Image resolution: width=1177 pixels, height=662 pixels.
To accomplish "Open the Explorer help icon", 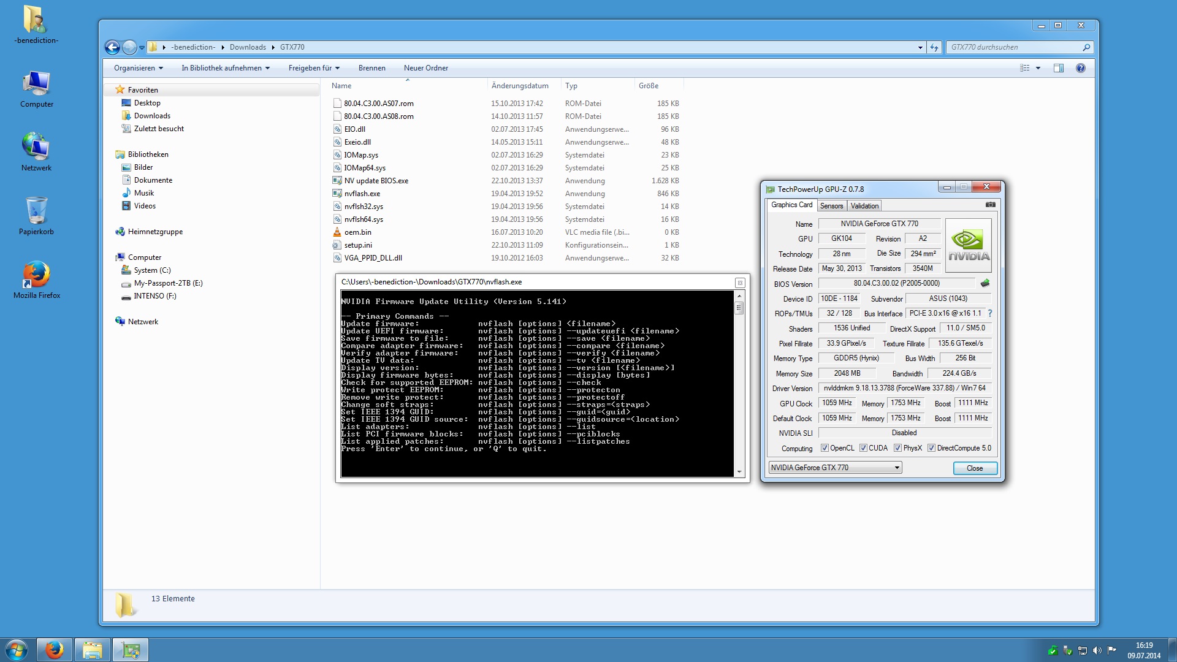I will click(1081, 68).
